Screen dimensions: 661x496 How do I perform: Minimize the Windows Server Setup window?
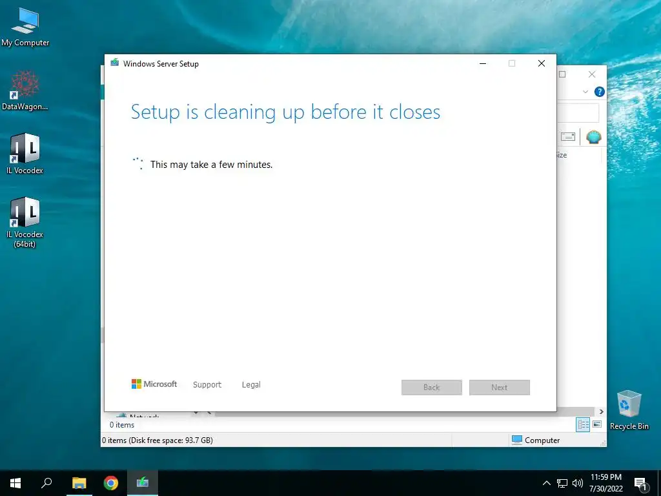(483, 63)
